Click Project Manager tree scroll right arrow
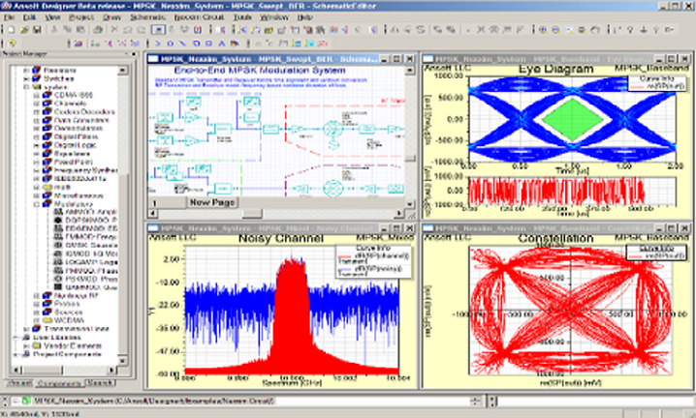This screenshot has height=418, width=696. click(111, 370)
